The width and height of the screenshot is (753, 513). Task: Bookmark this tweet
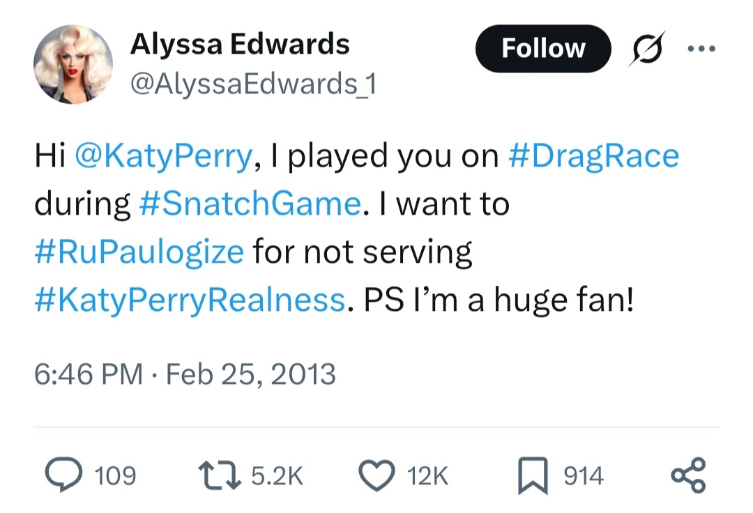point(533,475)
